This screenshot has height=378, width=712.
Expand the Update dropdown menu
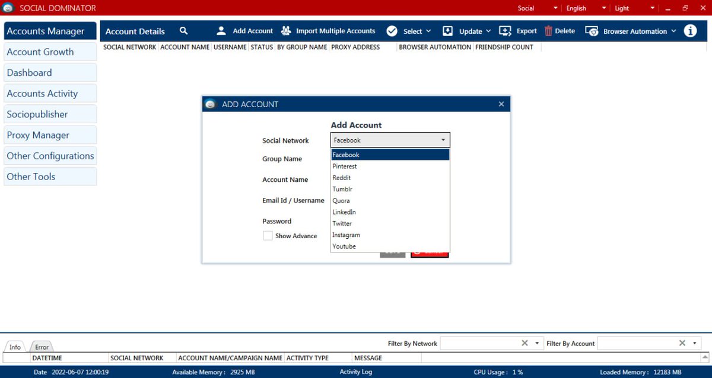click(x=488, y=31)
